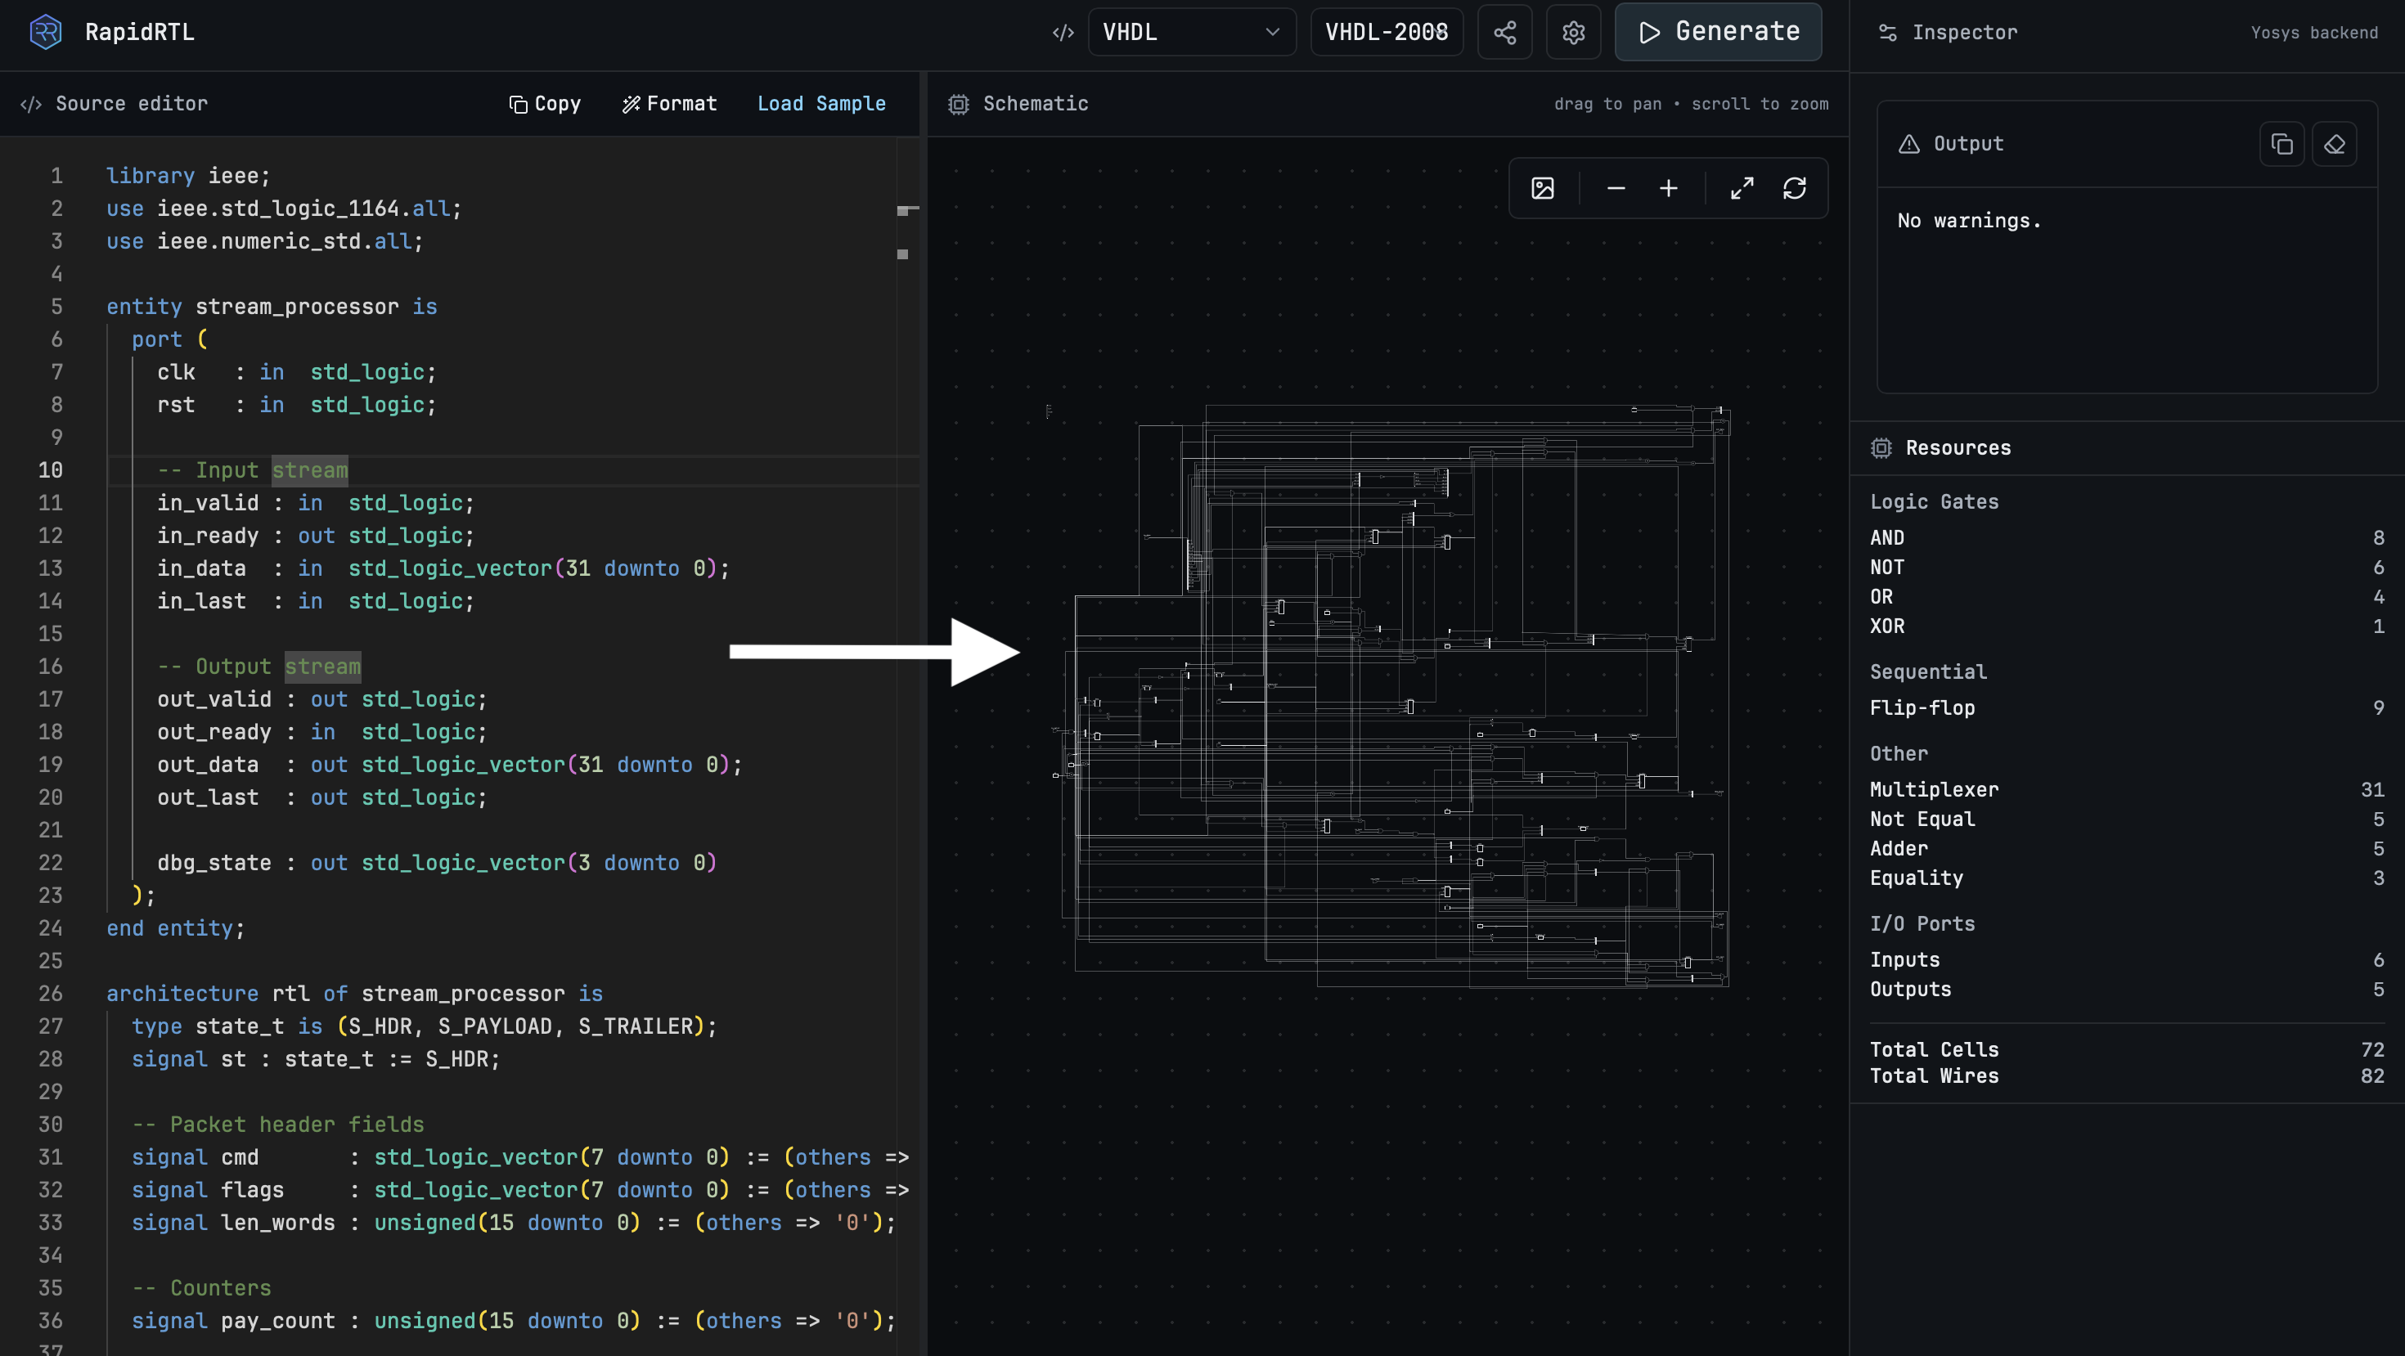Click the Output warning triangle icon
Viewport: 2405px width, 1356px height.
pyautogui.click(x=1908, y=144)
